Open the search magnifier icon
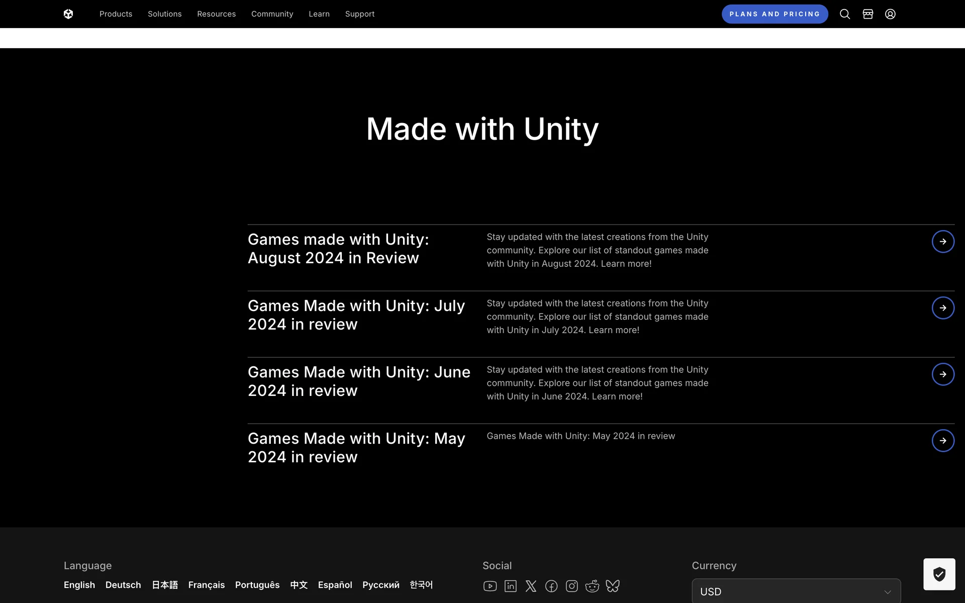Screen dimensions: 965x603 pos(845,14)
